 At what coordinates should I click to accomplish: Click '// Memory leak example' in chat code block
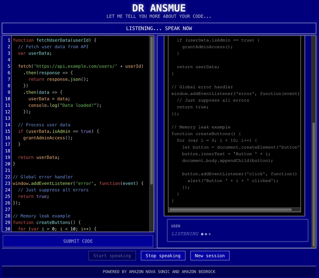(201, 127)
